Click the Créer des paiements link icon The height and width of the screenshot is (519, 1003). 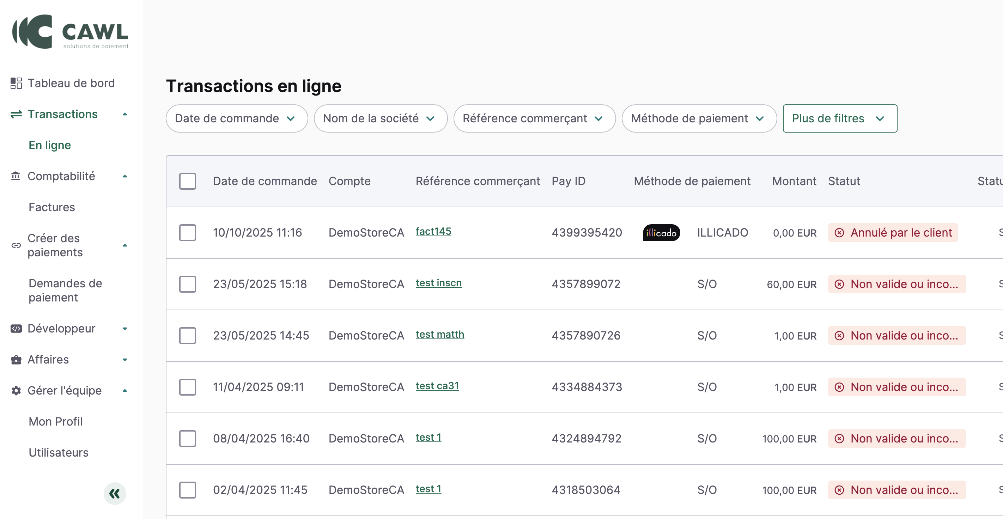pyautogui.click(x=16, y=245)
